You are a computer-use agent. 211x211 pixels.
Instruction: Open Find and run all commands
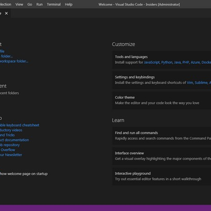coord(162,135)
